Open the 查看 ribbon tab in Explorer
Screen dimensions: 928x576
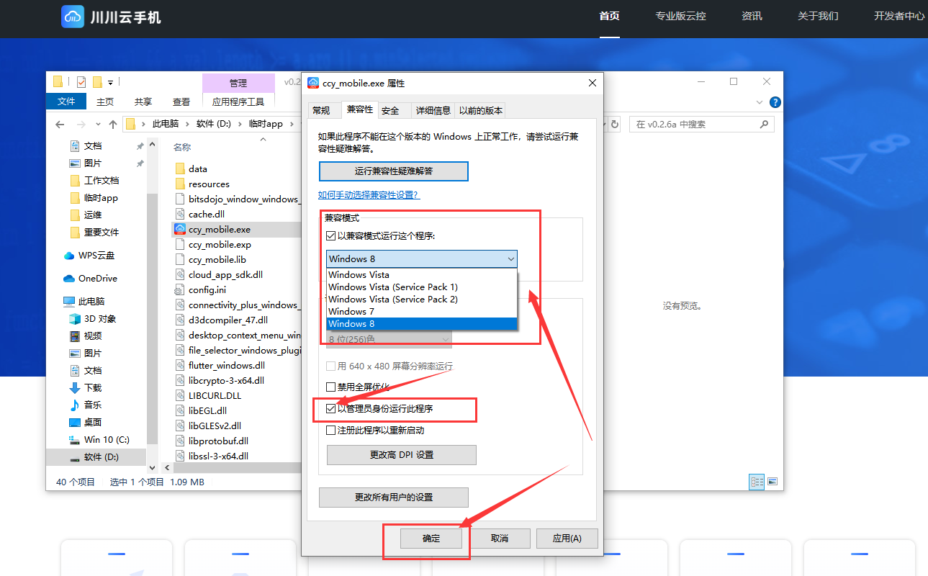point(181,102)
